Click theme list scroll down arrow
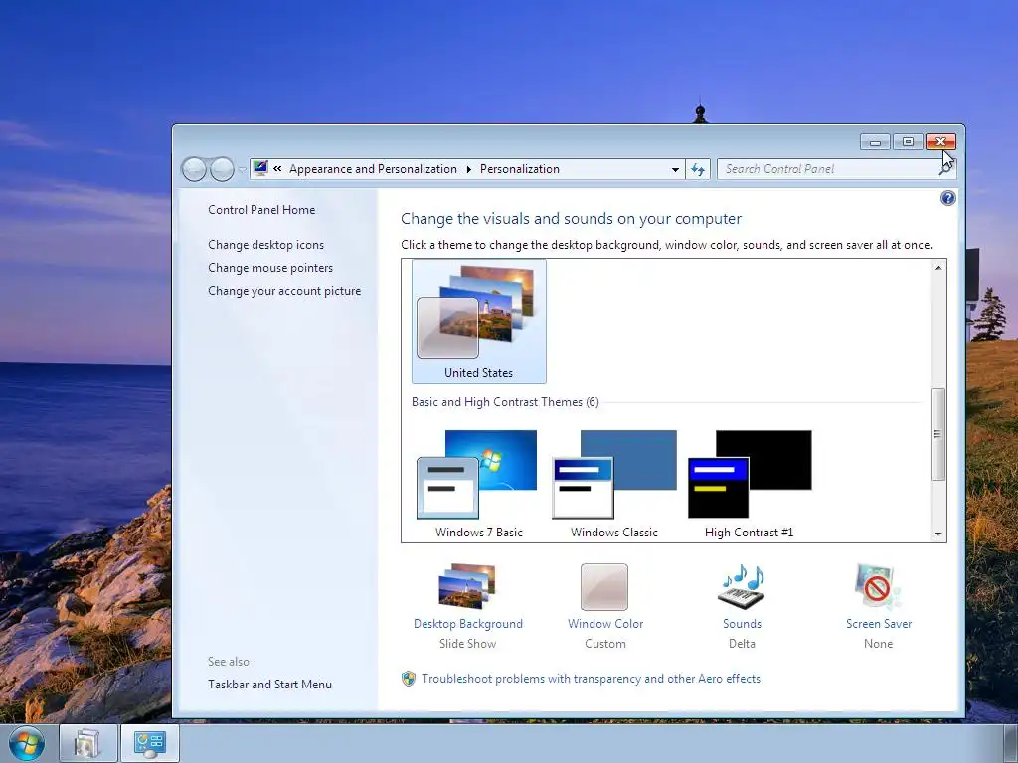 coord(938,534)
